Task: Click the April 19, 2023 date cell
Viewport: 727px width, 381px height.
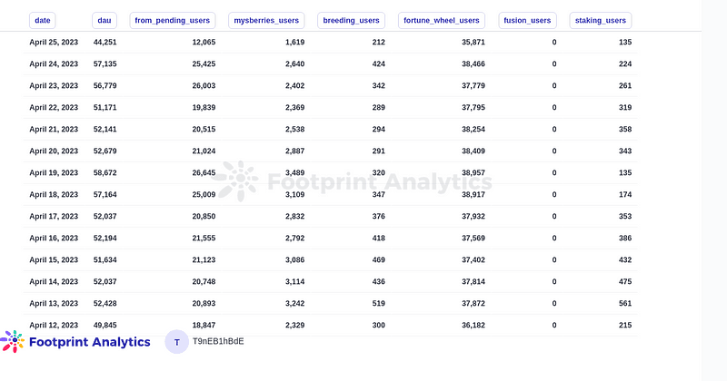Action: (54, 172)
